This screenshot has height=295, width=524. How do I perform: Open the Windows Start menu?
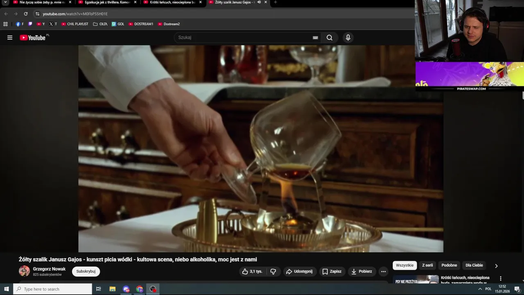click(7, 289)
